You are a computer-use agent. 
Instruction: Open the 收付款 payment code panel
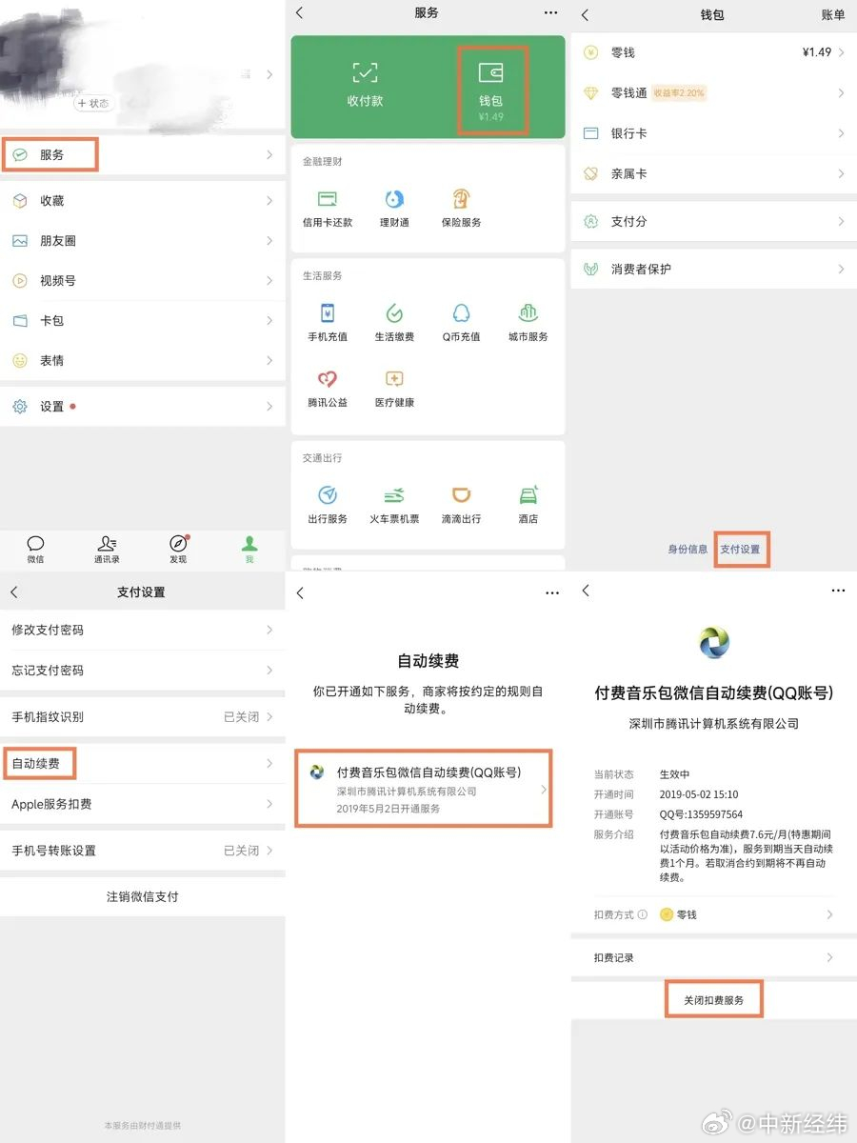365,86
